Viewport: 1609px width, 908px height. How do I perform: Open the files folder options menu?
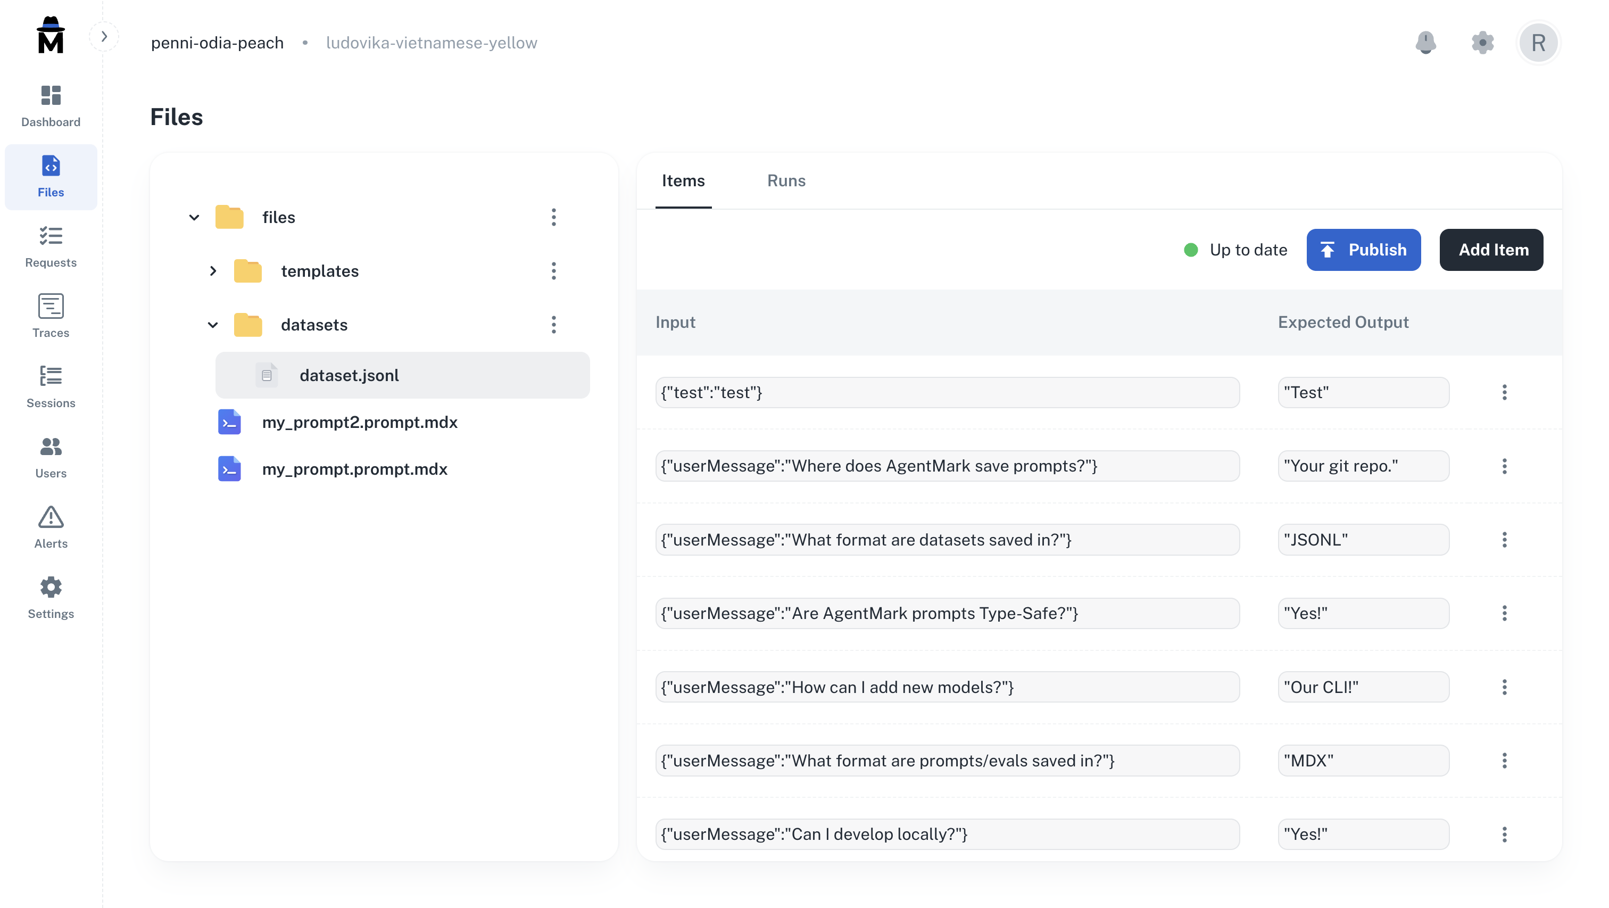(x=553, y=218)
